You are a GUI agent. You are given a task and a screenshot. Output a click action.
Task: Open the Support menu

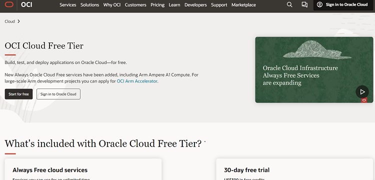click(x=219, y=5)
